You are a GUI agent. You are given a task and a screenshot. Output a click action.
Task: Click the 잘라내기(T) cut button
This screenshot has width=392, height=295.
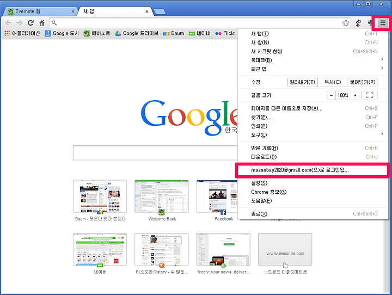303,82
